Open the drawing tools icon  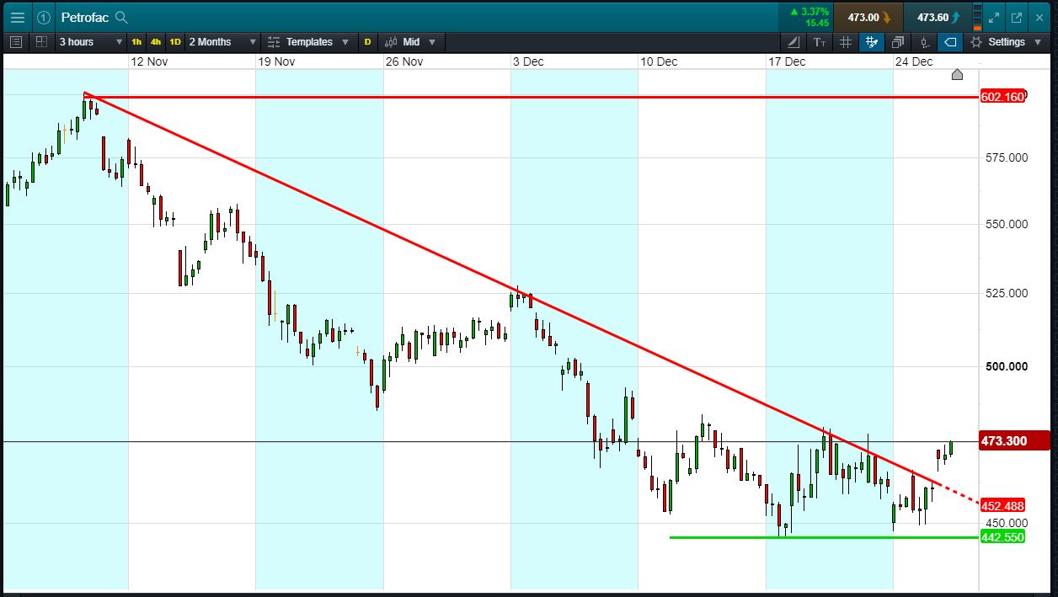[x=793, y=41]
